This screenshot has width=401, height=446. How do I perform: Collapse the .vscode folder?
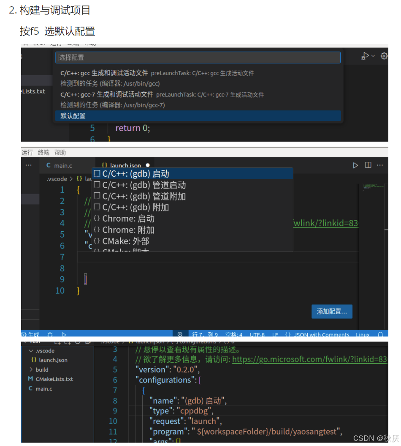[32, 350]
